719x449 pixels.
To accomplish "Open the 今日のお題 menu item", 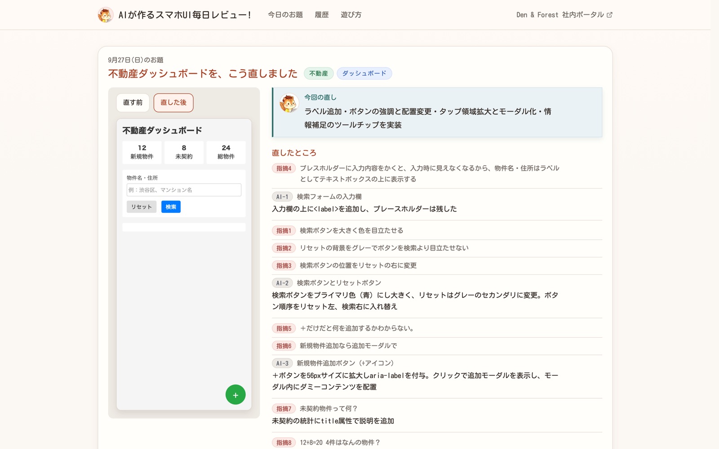I will pos(285,15).
